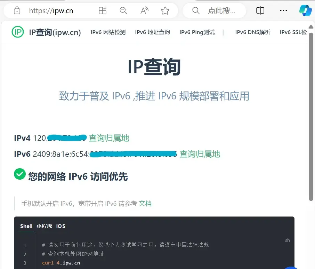Open browser settings three-dot menu
Screen dimensions: 315x269
283,11
